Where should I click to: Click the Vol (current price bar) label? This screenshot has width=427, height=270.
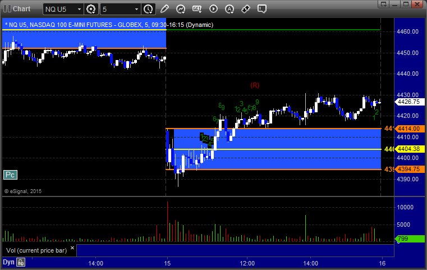36,250
